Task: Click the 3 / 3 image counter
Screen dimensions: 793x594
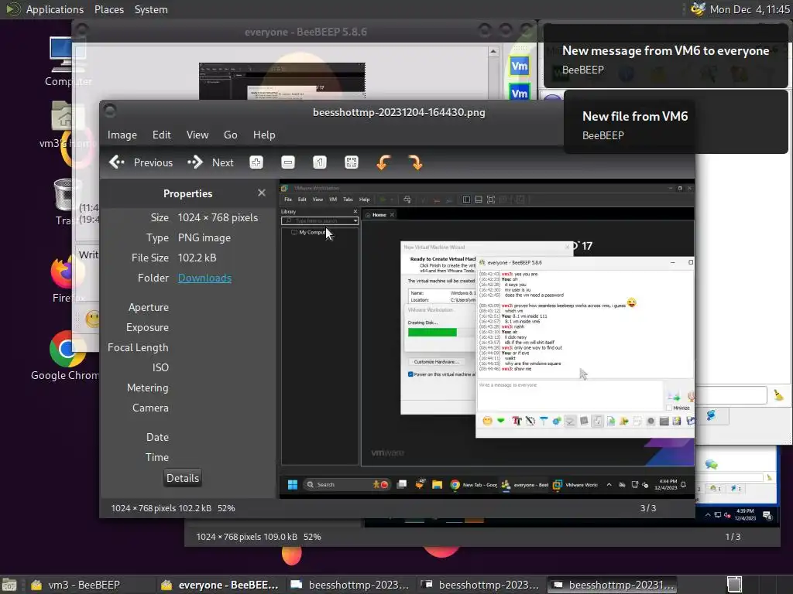Action: point(648,508)
